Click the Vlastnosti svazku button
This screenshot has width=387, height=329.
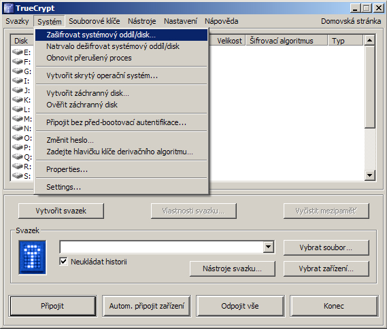pos(193,211)
